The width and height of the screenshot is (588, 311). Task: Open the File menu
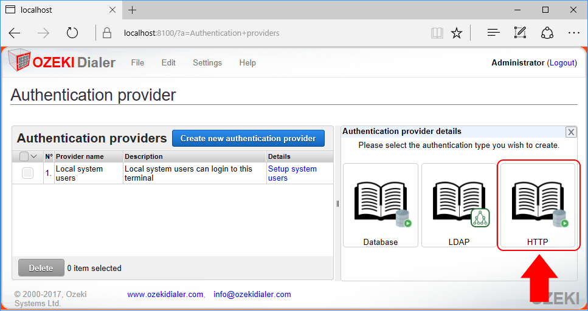click(137, 62)
